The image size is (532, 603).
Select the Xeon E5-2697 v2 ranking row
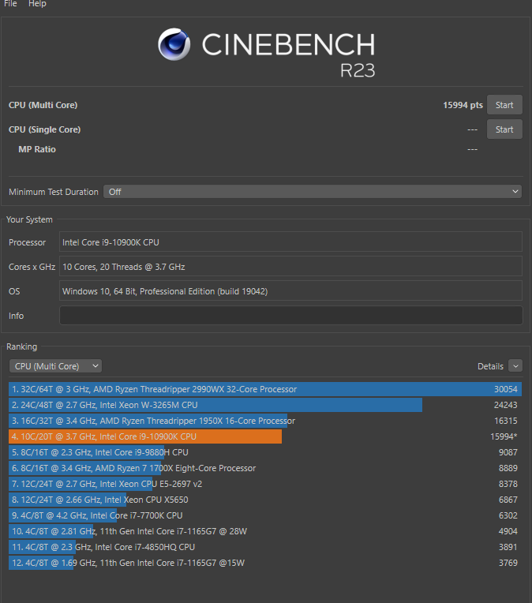pyautogui.click(x=265, y=484)
